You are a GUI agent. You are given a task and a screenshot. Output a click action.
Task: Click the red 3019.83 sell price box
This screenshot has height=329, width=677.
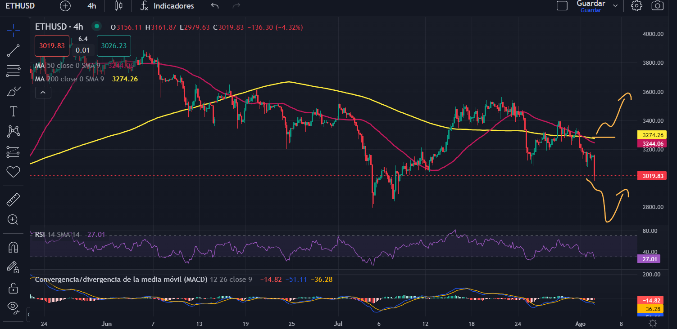coord(52,45)
